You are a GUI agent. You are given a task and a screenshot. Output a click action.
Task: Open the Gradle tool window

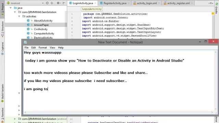[216, 8]
